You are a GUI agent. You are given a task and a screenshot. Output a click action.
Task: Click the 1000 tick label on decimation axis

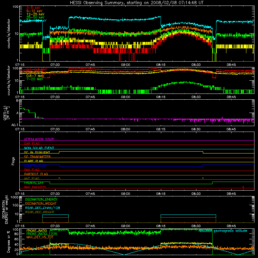point(15,197)
